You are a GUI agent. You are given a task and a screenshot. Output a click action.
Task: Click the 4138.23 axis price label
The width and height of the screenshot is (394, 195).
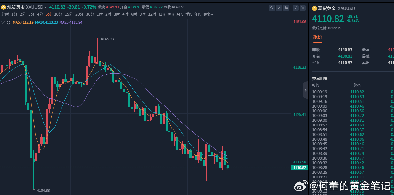pos(300,67)
